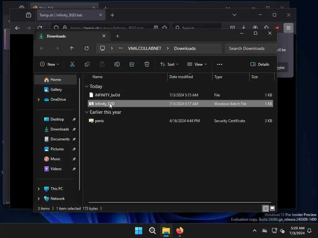Open Windows Start menu on taskbar
Image resolution: width=318 pixels, height=238 pixels.
click(x=139, y=231)
